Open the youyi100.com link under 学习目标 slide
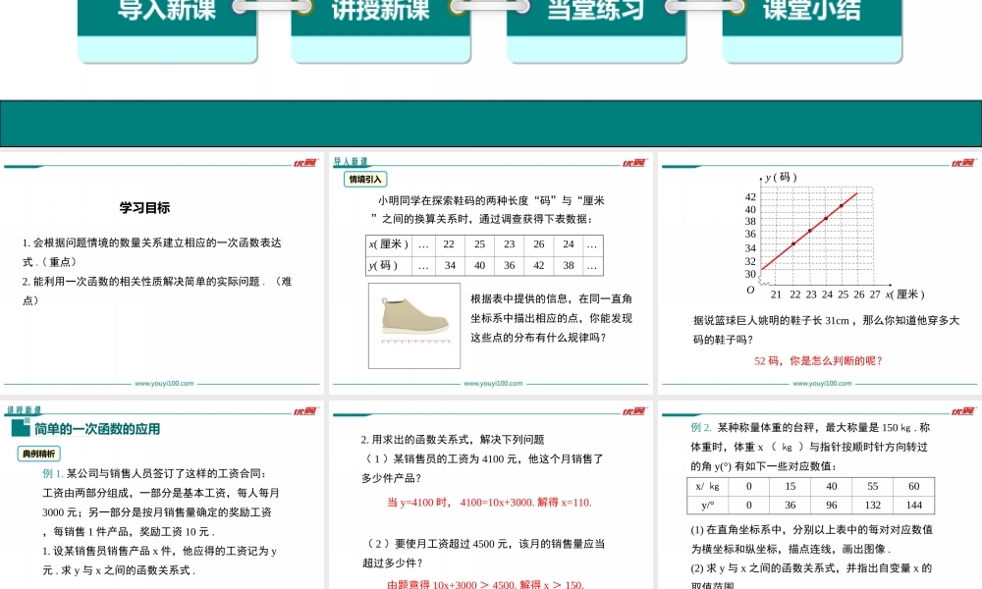The width and height of the screenshot is (982, 589). (x=164, y=384)
